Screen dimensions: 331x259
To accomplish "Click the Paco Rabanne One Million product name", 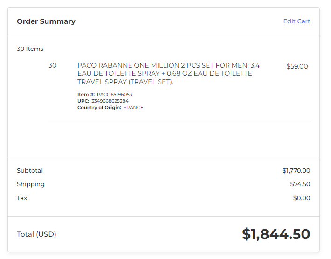I will [x=168, y=74].
